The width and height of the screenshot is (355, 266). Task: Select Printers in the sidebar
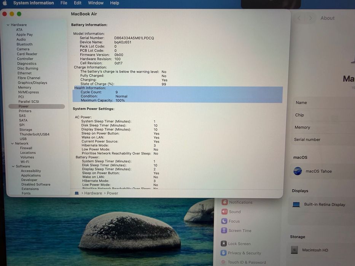(x=25, y=111)
